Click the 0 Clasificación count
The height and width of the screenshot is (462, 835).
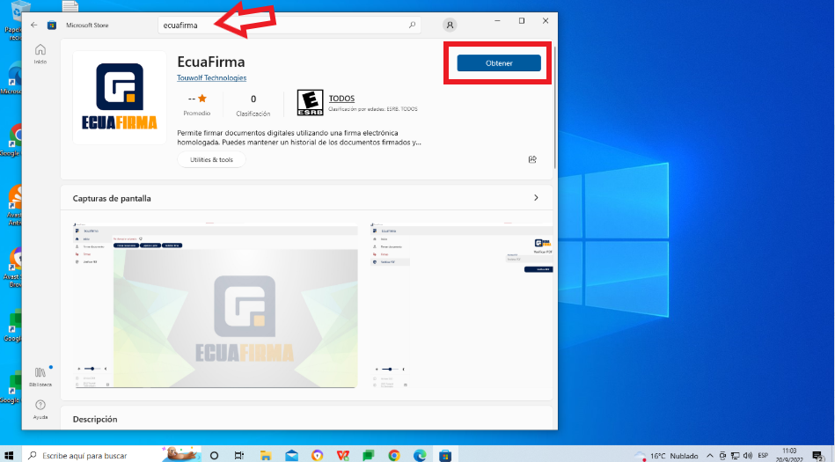point(253,105)
